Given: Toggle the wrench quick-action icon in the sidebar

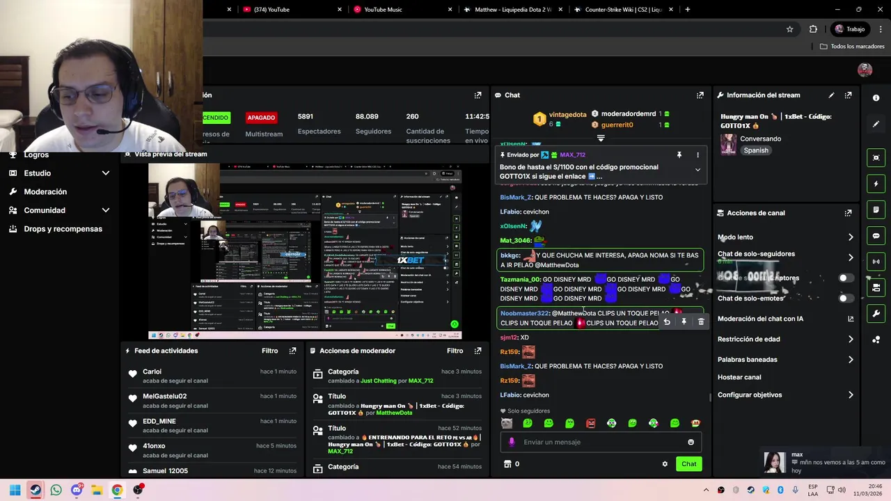Looking at the screenshot, I should click(x=876, y=314).
